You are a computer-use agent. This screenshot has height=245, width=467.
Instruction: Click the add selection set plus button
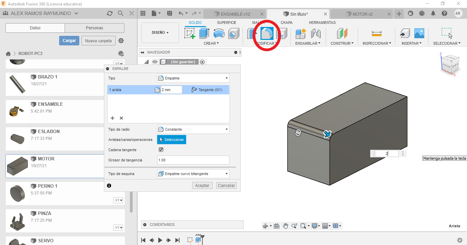click(112, 118)
